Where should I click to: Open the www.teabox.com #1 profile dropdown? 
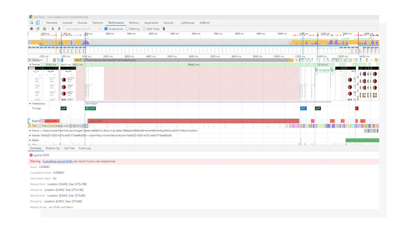(x=100, y=29)
